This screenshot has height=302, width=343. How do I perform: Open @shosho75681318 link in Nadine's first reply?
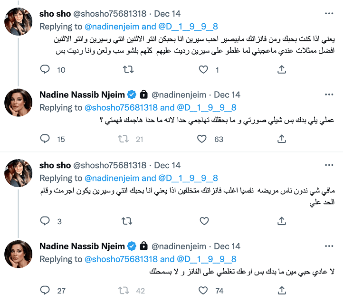[121, 108]
